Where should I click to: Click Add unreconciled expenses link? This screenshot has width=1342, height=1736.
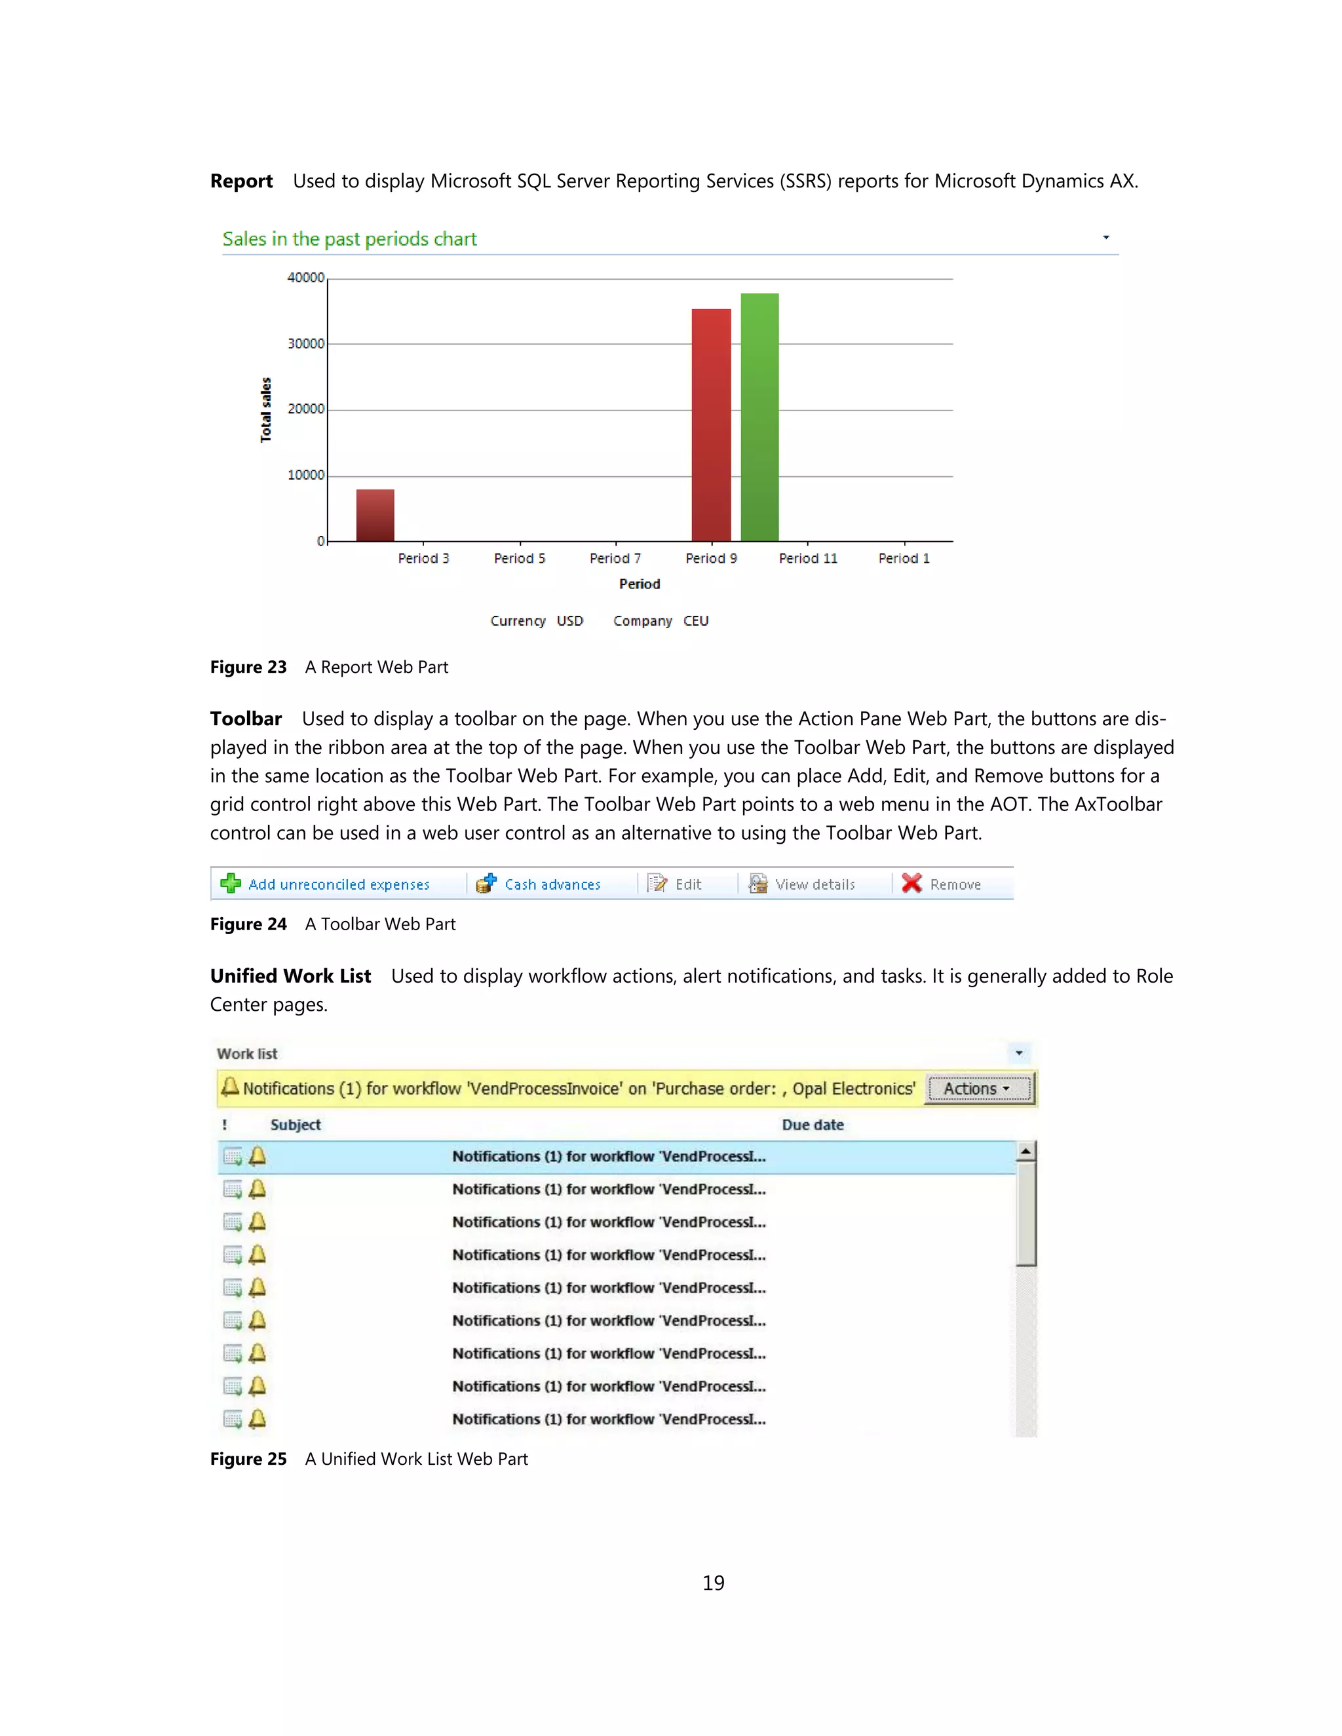(339, 884)
